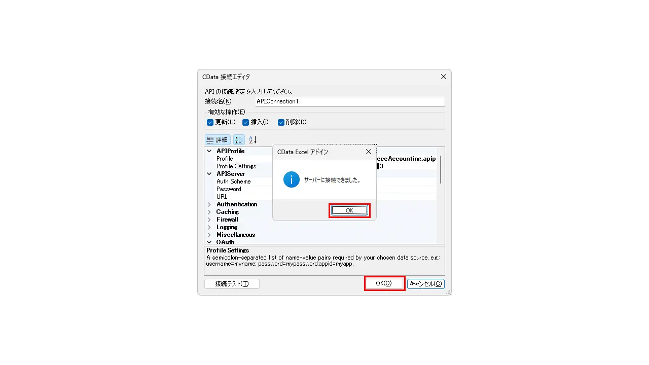The width and height of the screenshot is (649, 365).
Task: Click OK in the CData Excel アドイン message box
Action: click(349, 210)
